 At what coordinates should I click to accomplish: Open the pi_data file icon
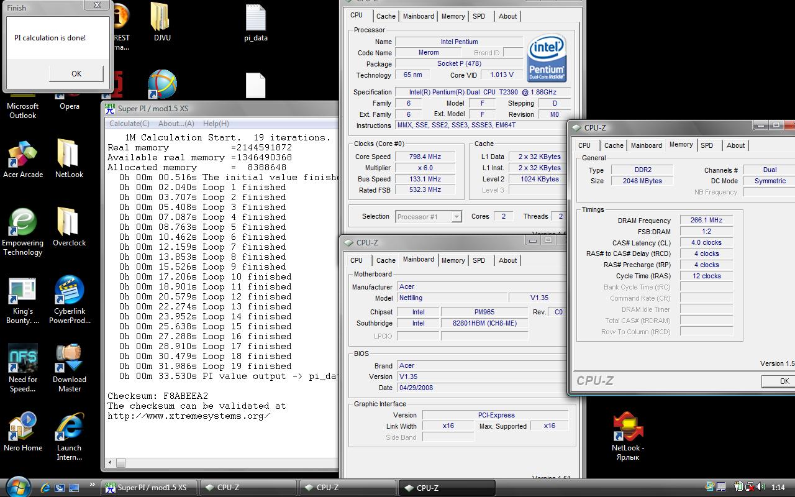click(x=256, y=23)
